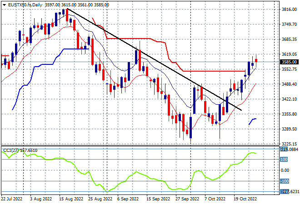The image size is (300, 204).
Task: Click the 3585.00 current price tag
Action: click(289, 62)
